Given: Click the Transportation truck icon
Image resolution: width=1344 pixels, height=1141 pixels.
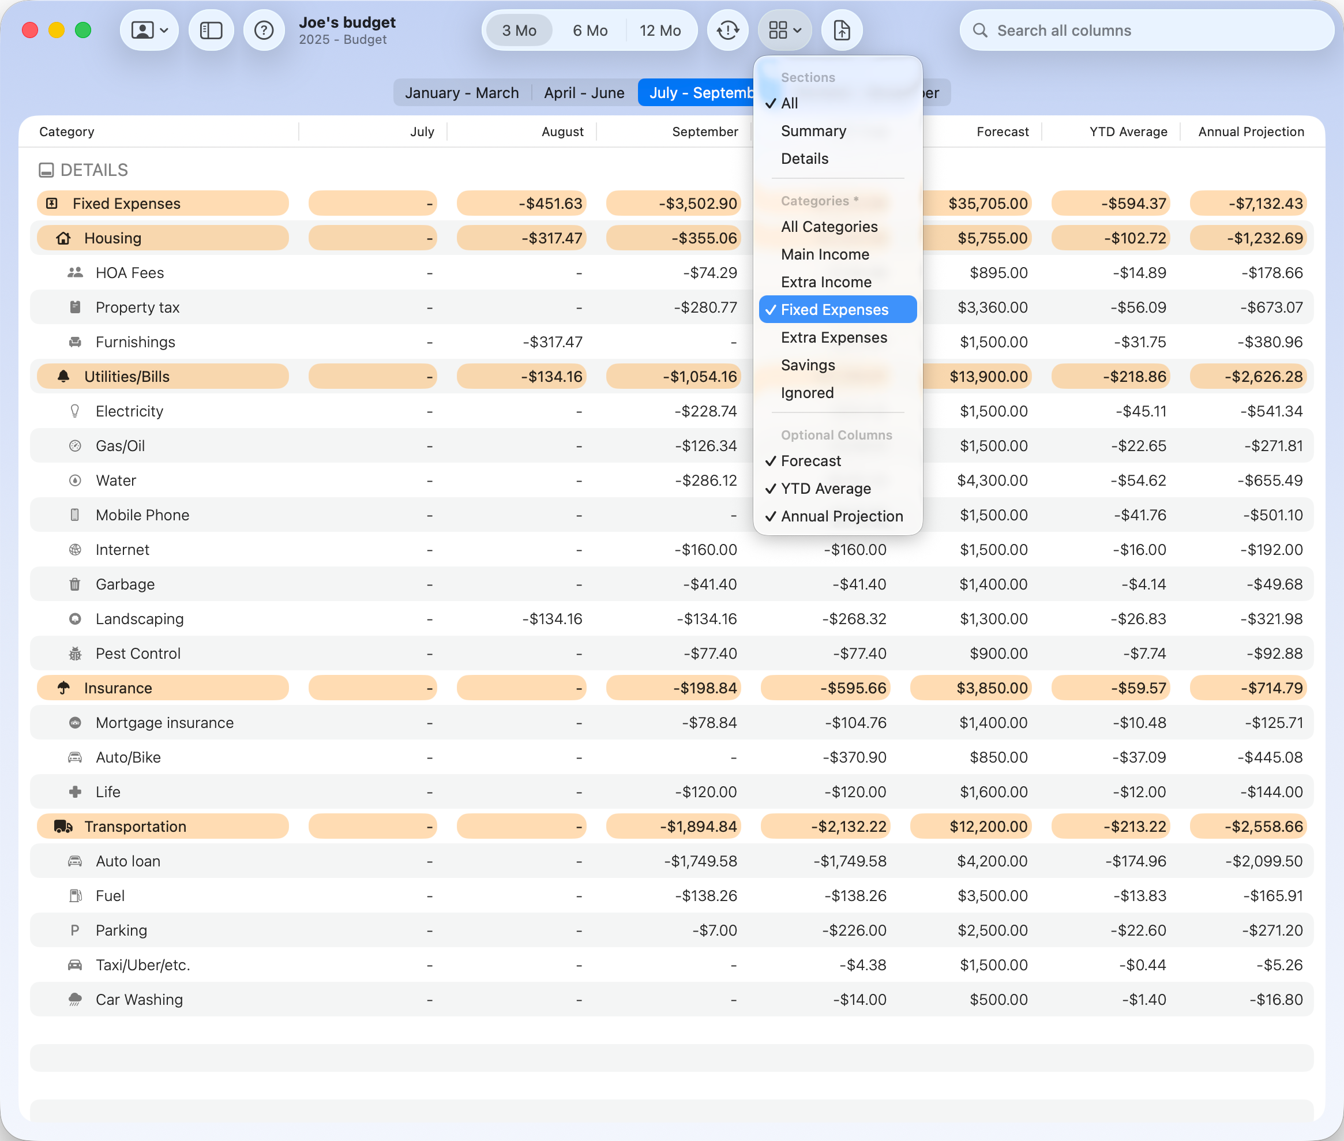Looking at the screenshot, I should [x=63, y=827].
